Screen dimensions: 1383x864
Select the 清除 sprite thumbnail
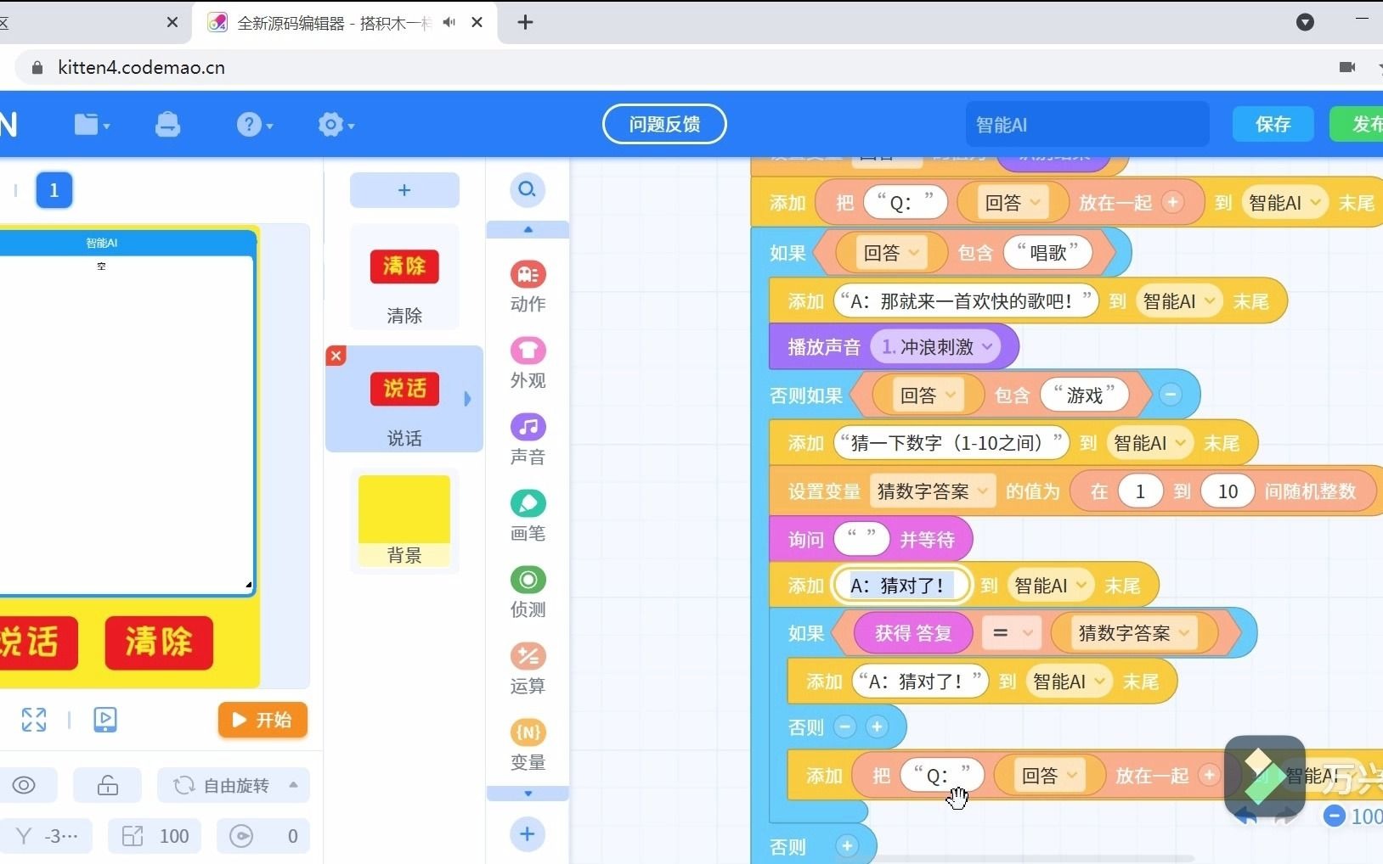click(x=404, y=278)
